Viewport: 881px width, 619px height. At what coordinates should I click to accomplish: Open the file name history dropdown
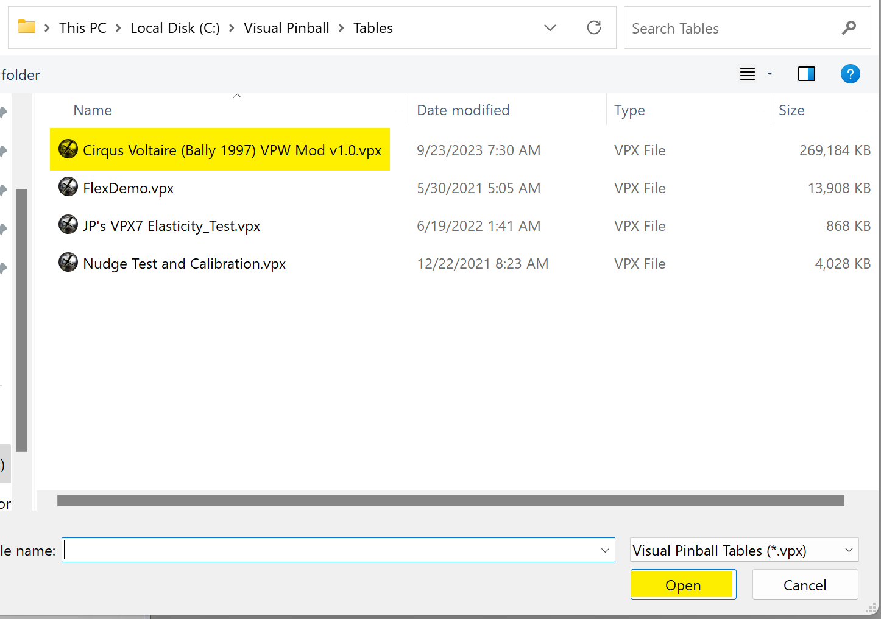point(604,550)
